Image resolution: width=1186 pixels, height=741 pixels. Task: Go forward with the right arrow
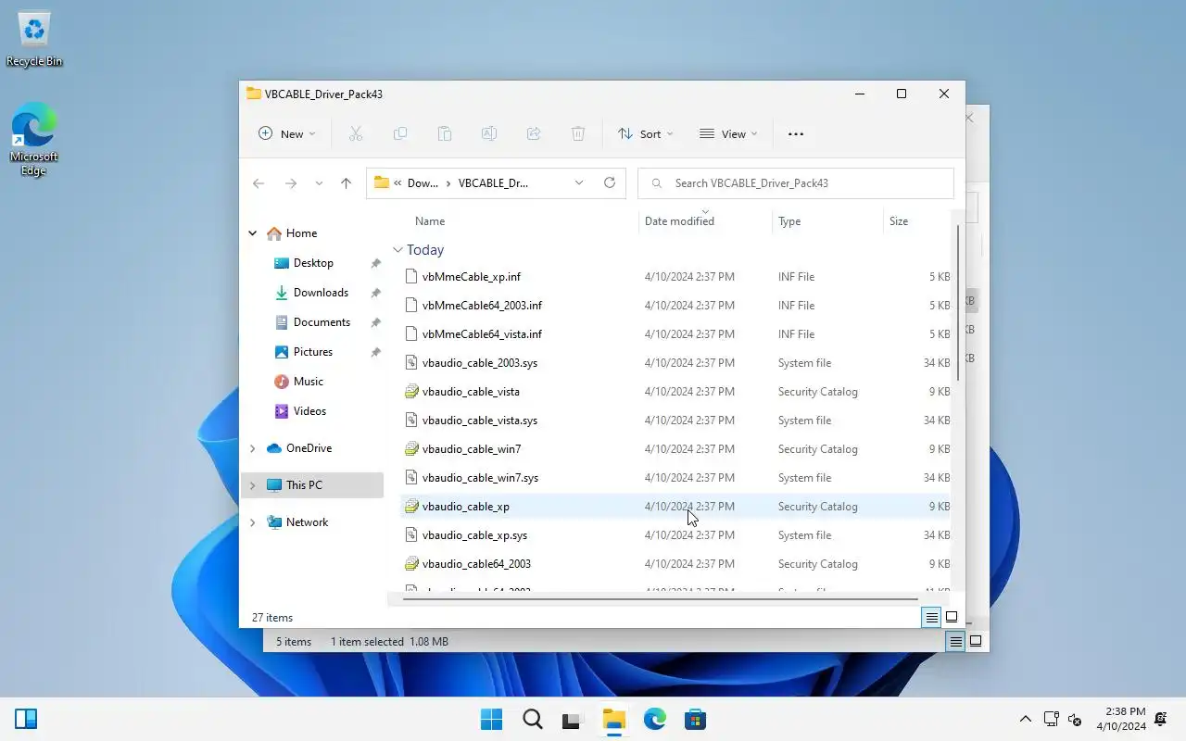(291, 183)
